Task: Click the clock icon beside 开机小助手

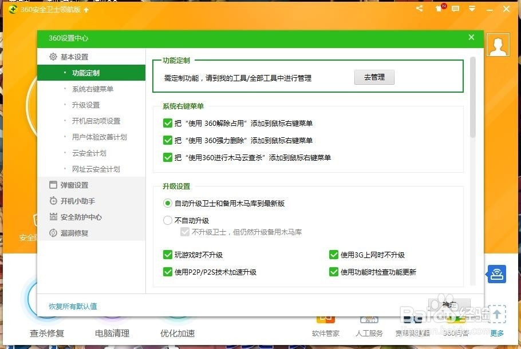Action: tap(53, 201)
